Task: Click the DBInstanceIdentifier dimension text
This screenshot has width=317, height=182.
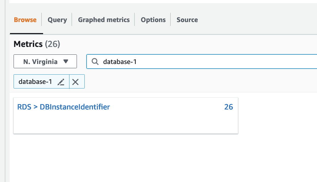Action: click(75, 107)
